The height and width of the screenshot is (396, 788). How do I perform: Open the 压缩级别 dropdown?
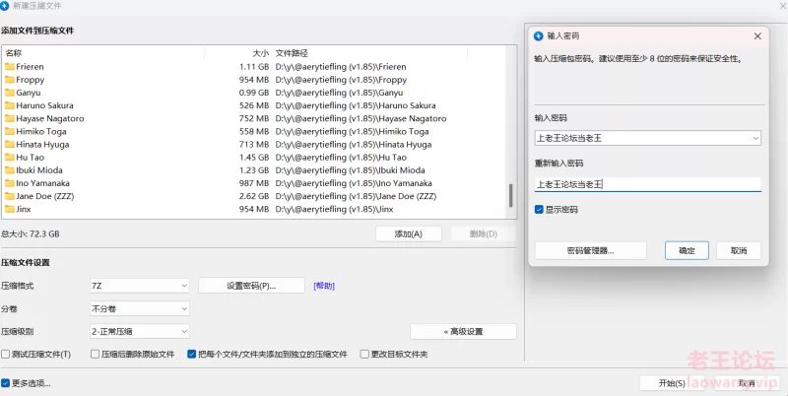pyautogui.click(x=139, y=331)
